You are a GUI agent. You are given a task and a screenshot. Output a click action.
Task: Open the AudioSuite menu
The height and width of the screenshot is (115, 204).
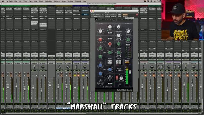[48, 1]
